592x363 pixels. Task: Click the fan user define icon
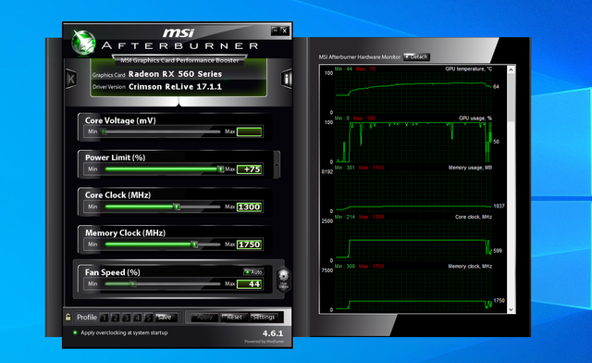284,280
